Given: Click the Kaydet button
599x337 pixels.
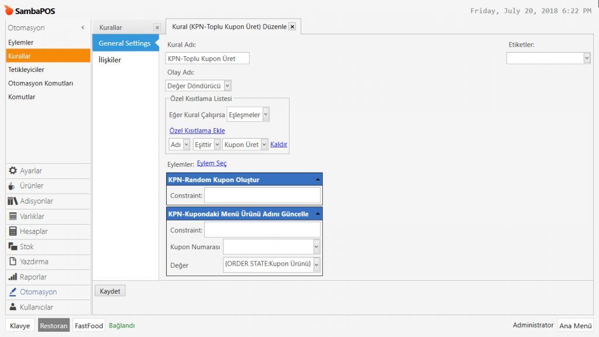Looking at the screenshot, I should click(x=110, y=291).
